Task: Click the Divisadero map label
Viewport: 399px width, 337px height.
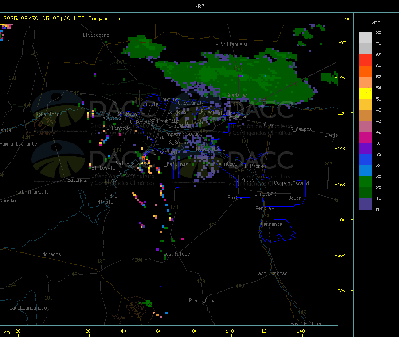Action: [x=96, y=35]
